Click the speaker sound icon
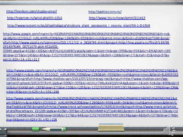This screenshot has width=183, height=137. pos(169,130)
